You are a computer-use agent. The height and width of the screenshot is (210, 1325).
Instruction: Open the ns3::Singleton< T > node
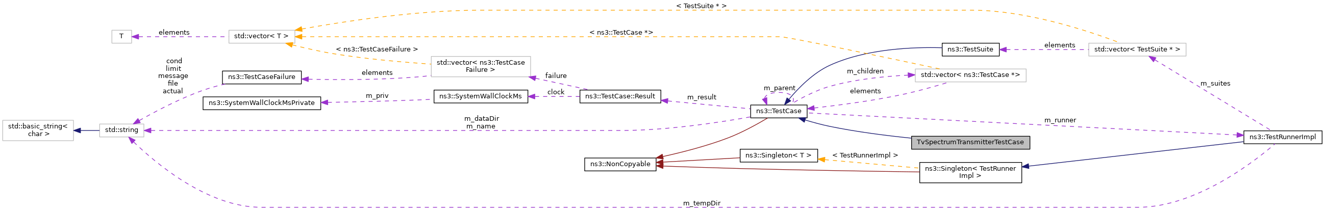point(778,155)
